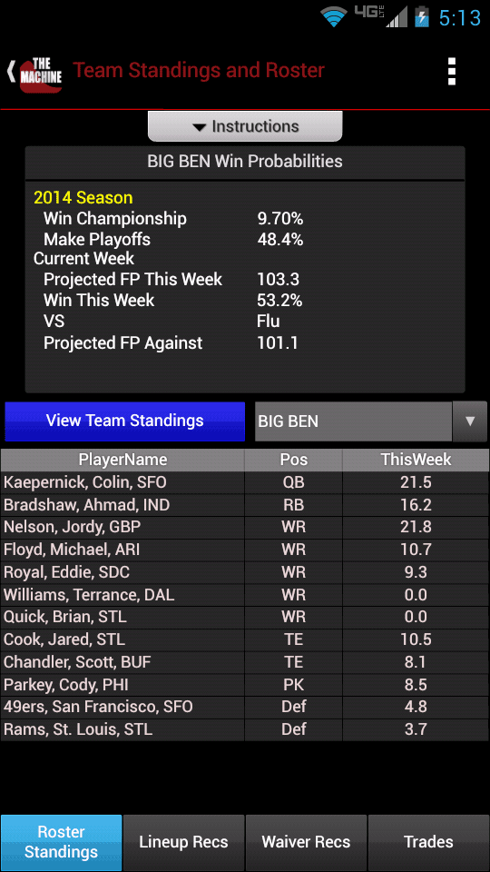The height and width of the screenshot is (872, 490).
Task: Select the Nelson, Jordy, GBP row
Action: [244, 527]
